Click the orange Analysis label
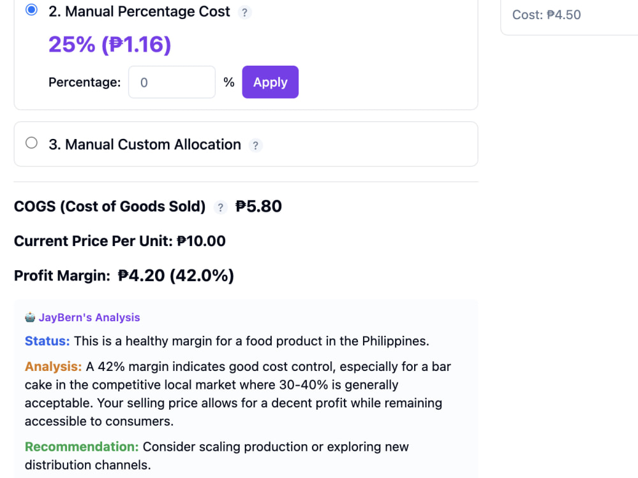This screenshot has height=478, width=638. 54,366
